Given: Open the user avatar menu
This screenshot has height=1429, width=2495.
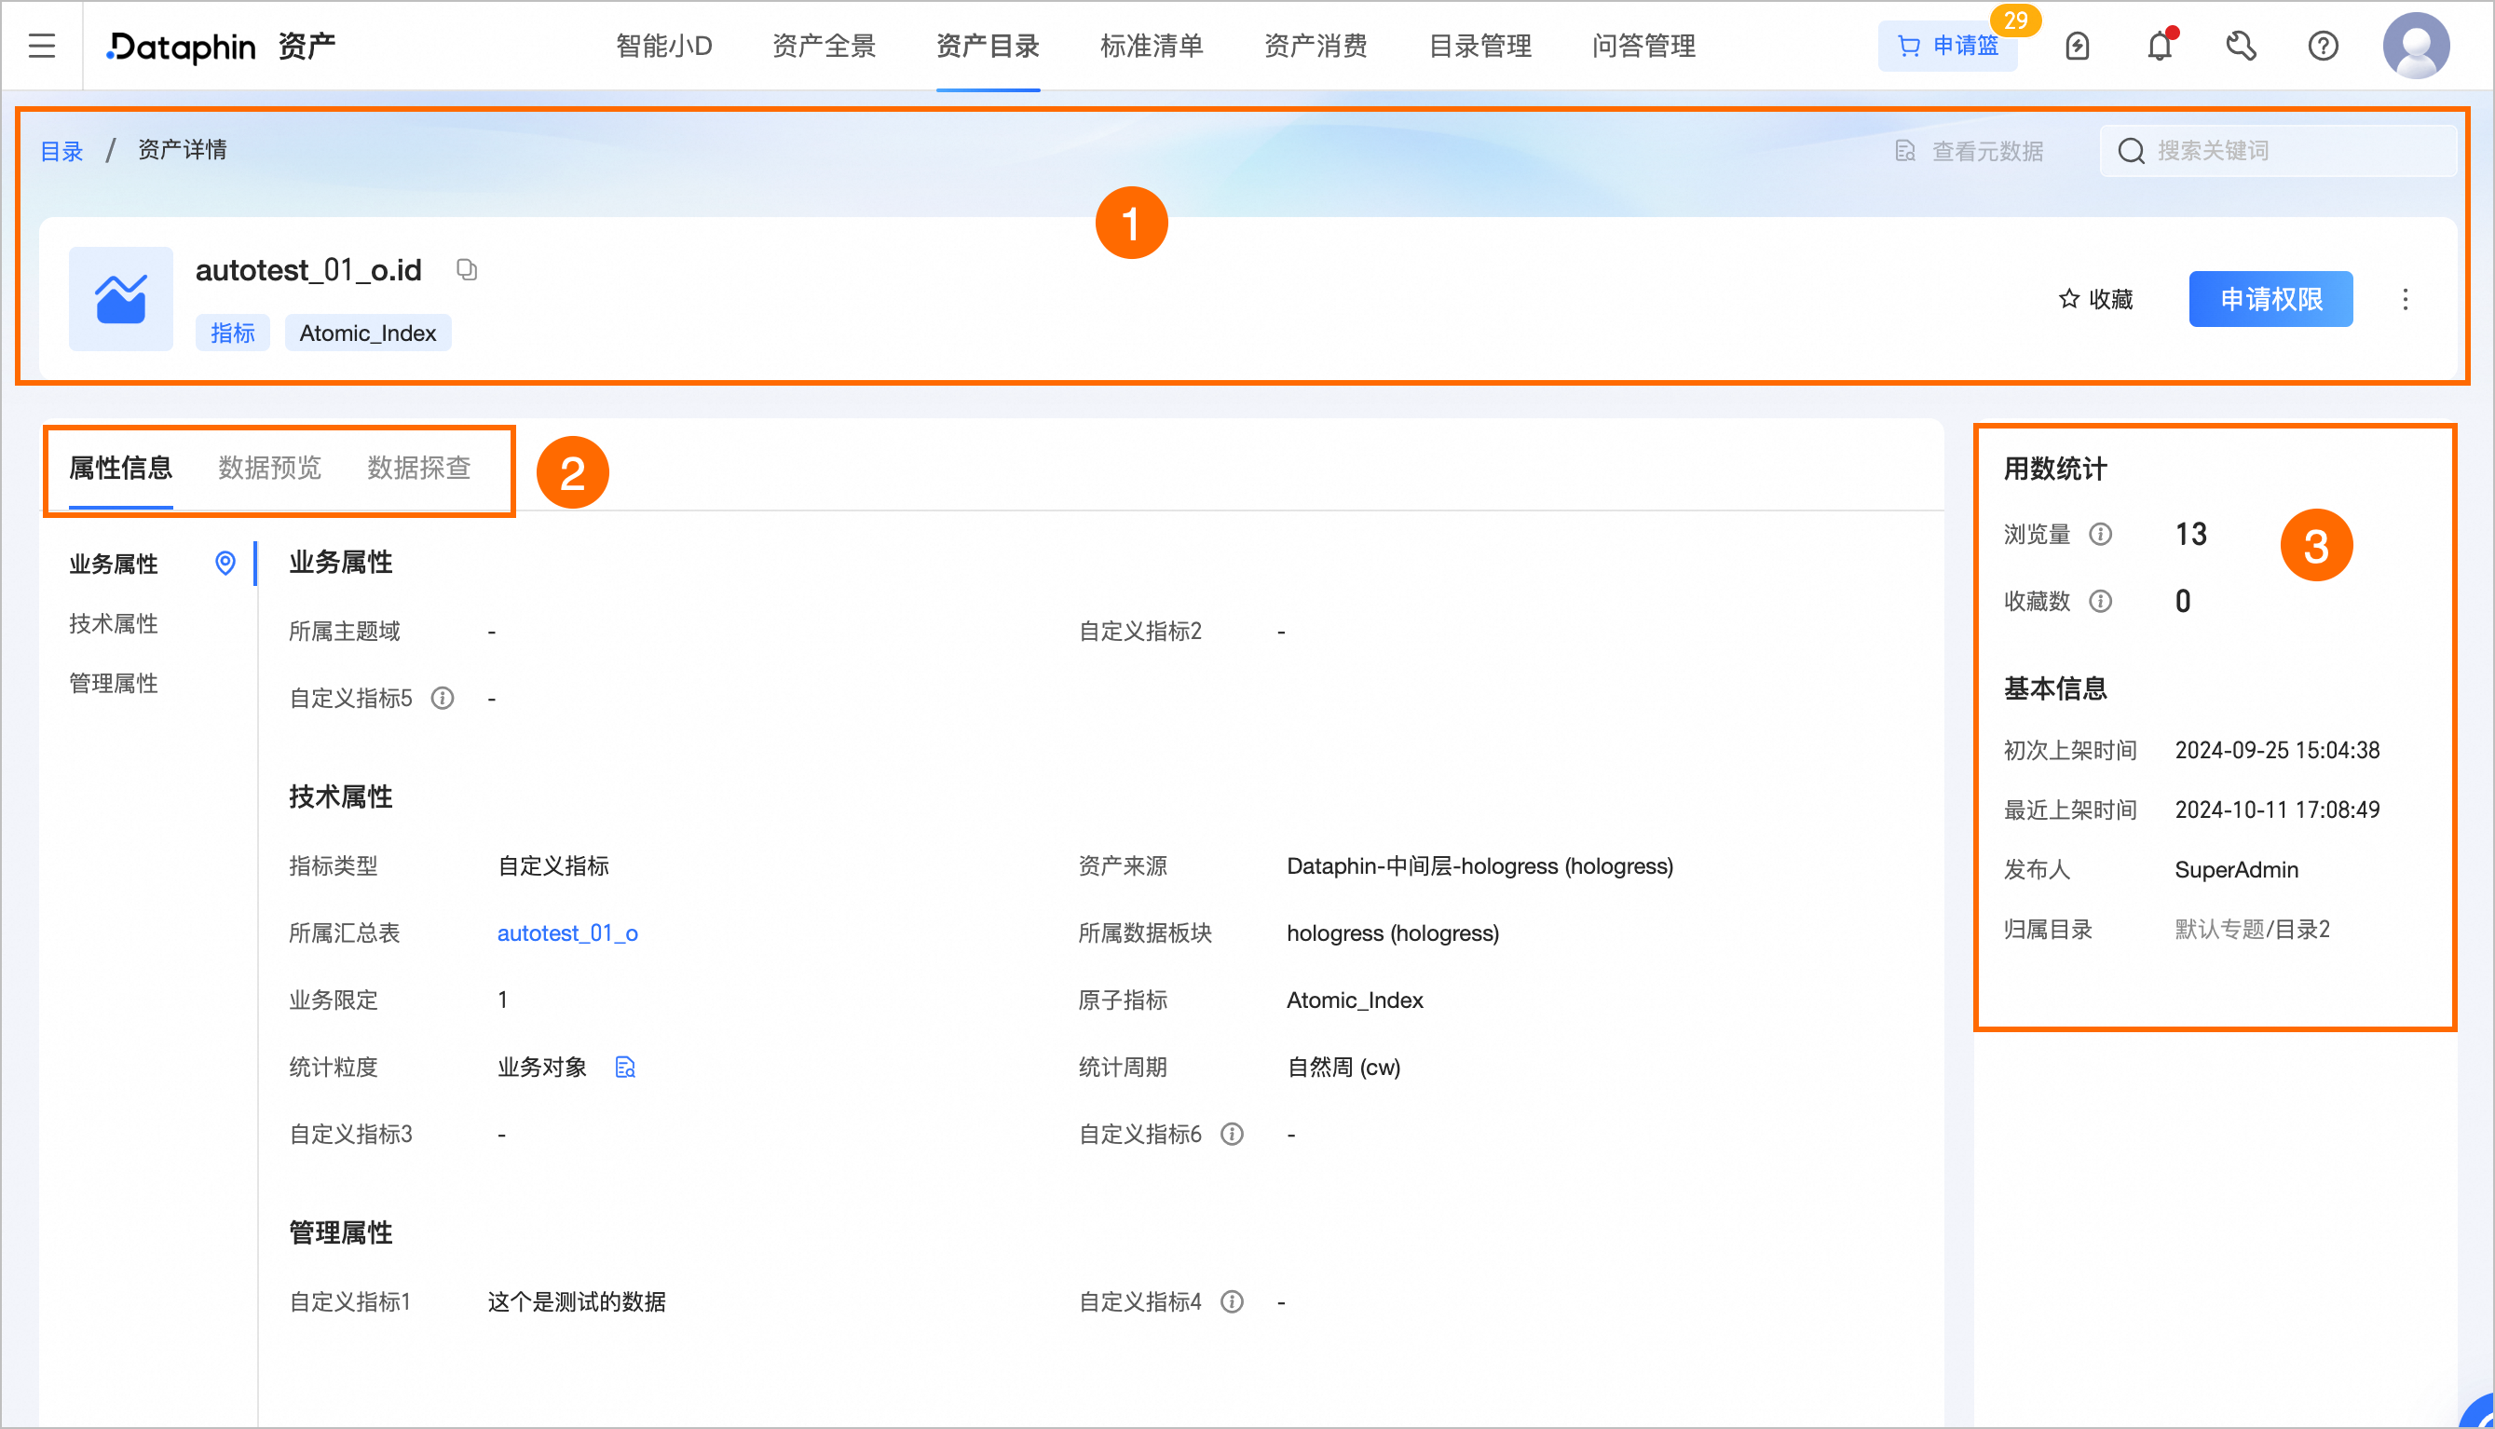Looking at the screenshot, I should coord(2416,45).
